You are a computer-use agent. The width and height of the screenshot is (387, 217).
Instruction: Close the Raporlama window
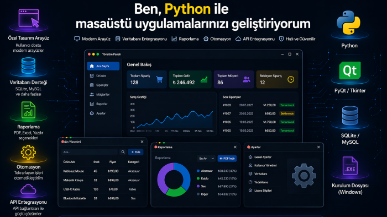pyautogui.click(x=235, y=147)
